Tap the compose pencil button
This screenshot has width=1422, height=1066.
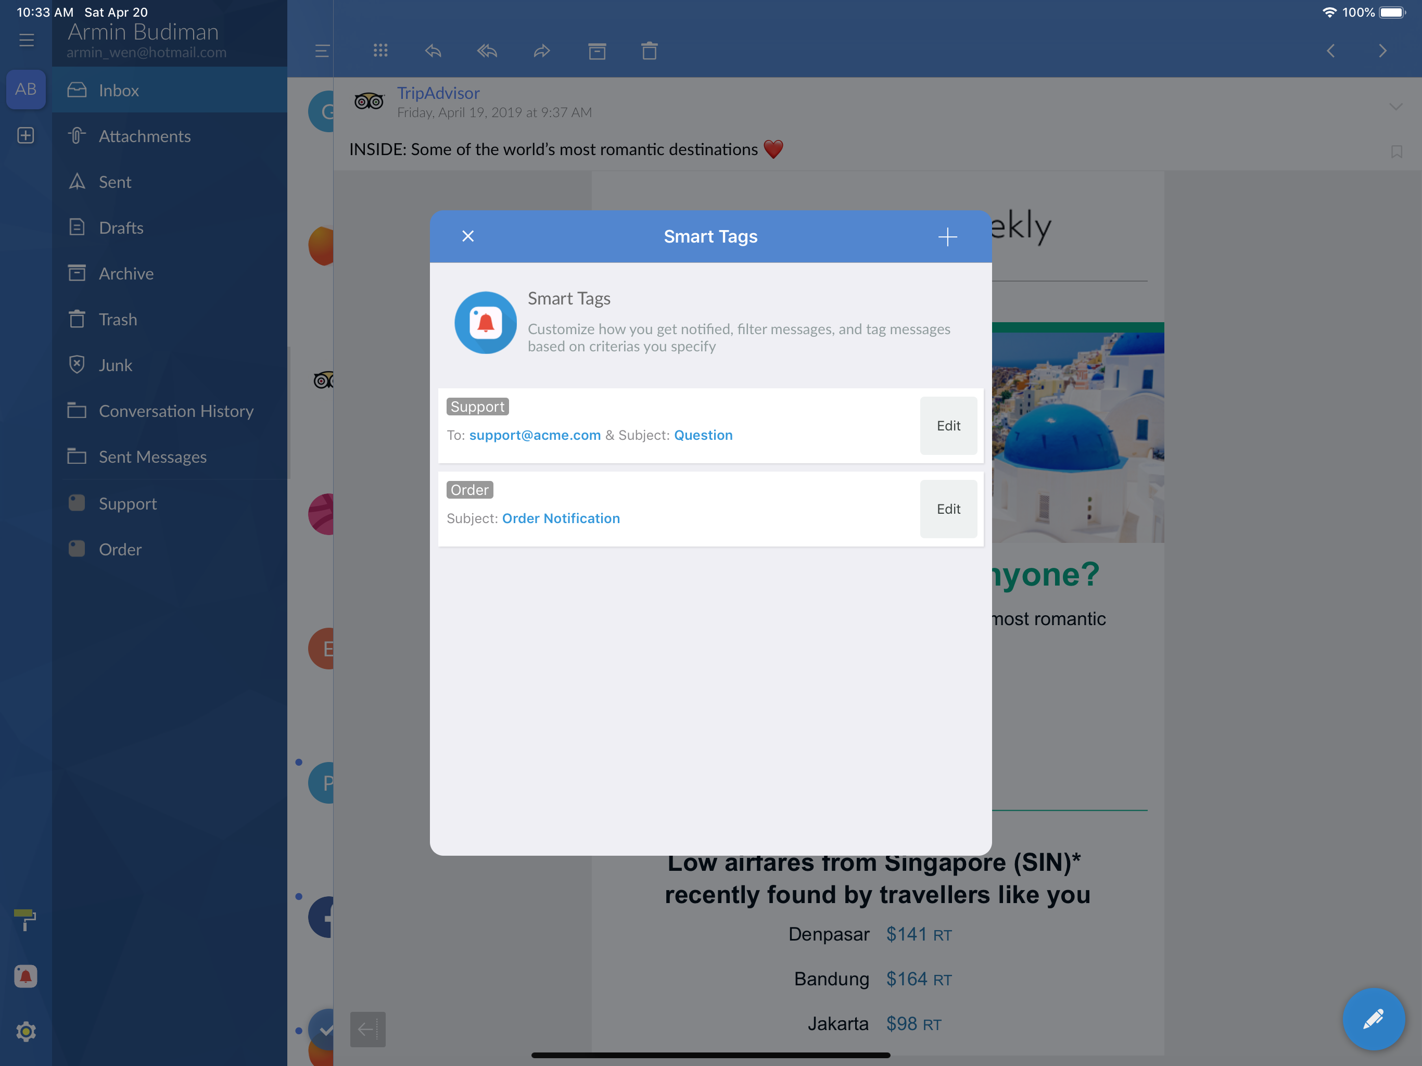pyautogui.click(x=1373, y=1019)
